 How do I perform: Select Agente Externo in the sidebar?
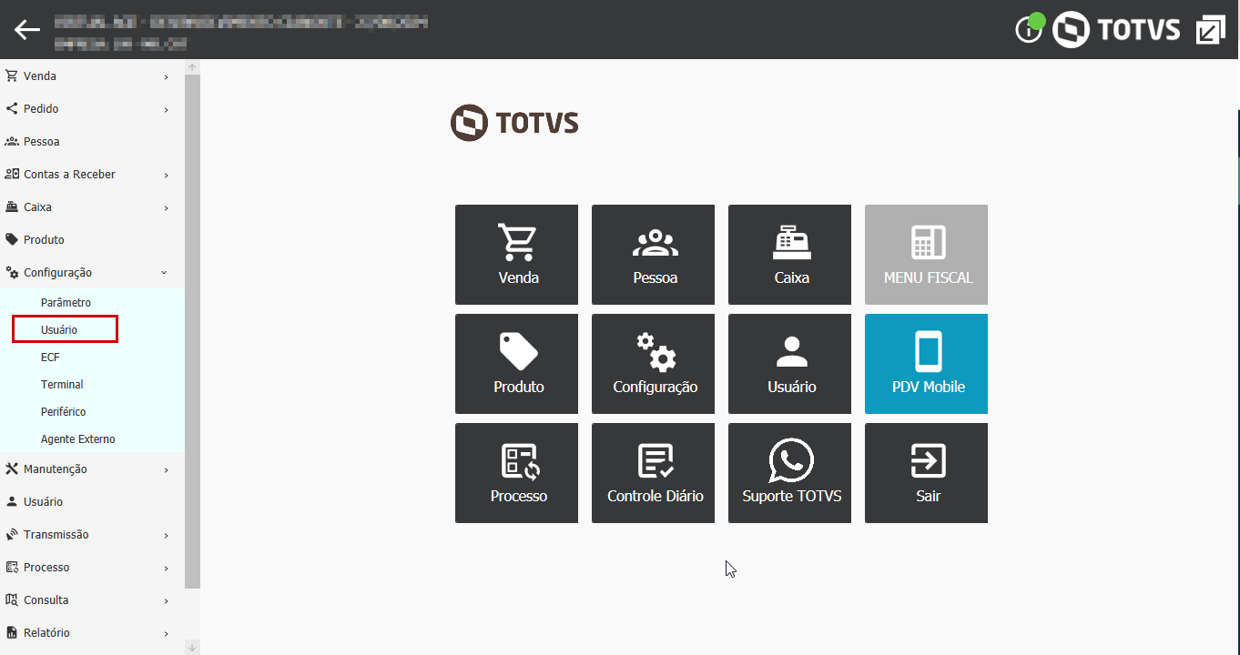(x=76, y=438)
